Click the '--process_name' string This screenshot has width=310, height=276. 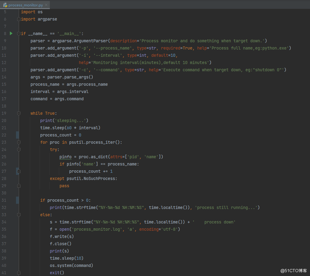113,48
